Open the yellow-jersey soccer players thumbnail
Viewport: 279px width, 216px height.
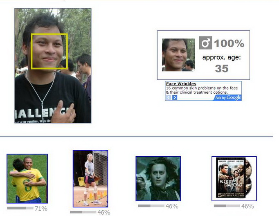(27, 178)
